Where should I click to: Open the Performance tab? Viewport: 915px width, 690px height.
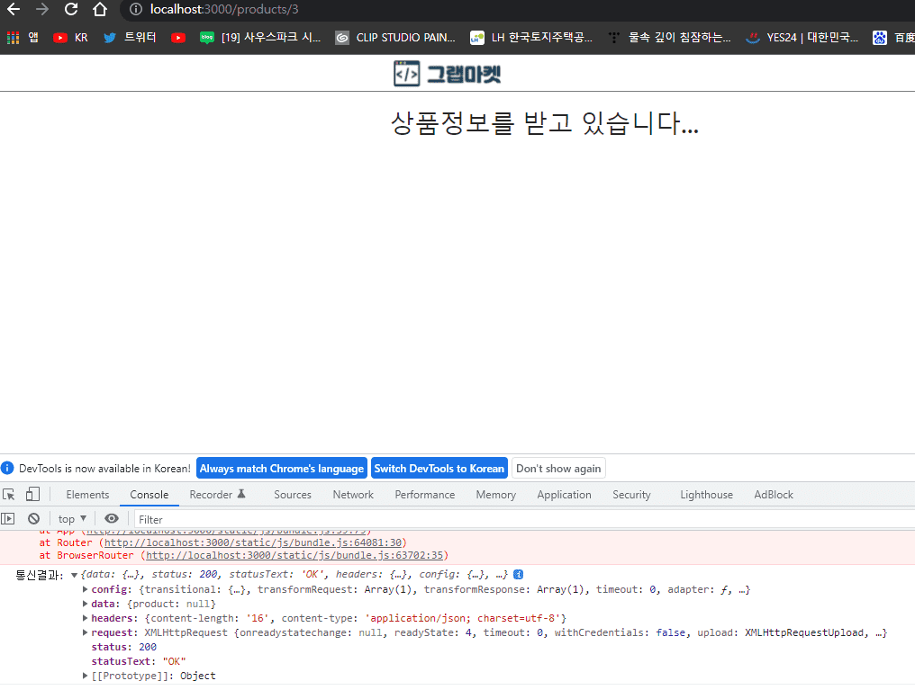coord(425,495)
